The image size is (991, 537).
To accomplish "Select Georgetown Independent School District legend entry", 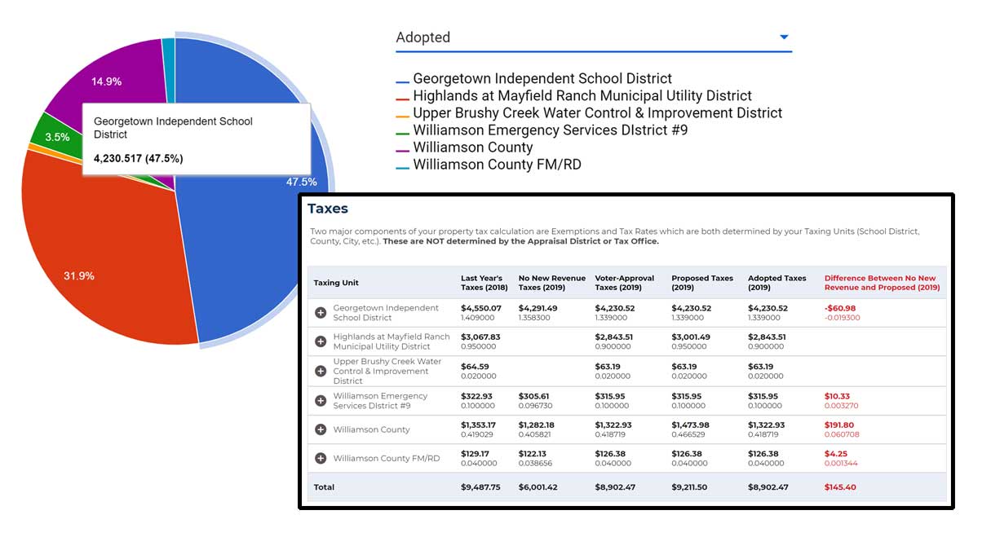I will [542, 79].
